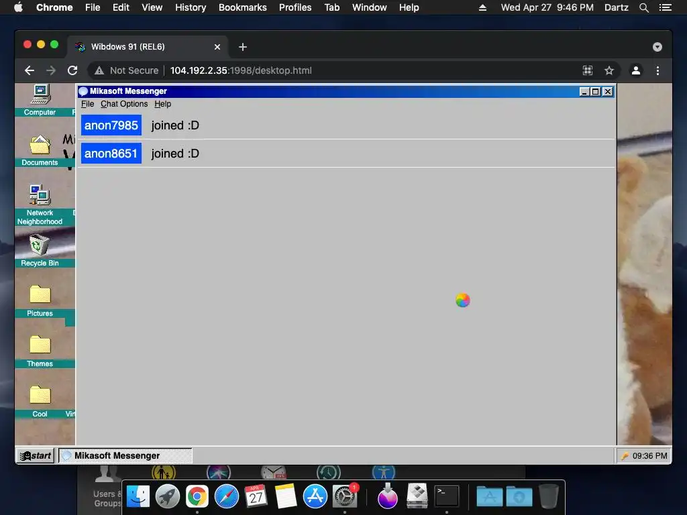687x515 pixels.
Task: Click the anon7985 username tag
Action: coord(111,125)
